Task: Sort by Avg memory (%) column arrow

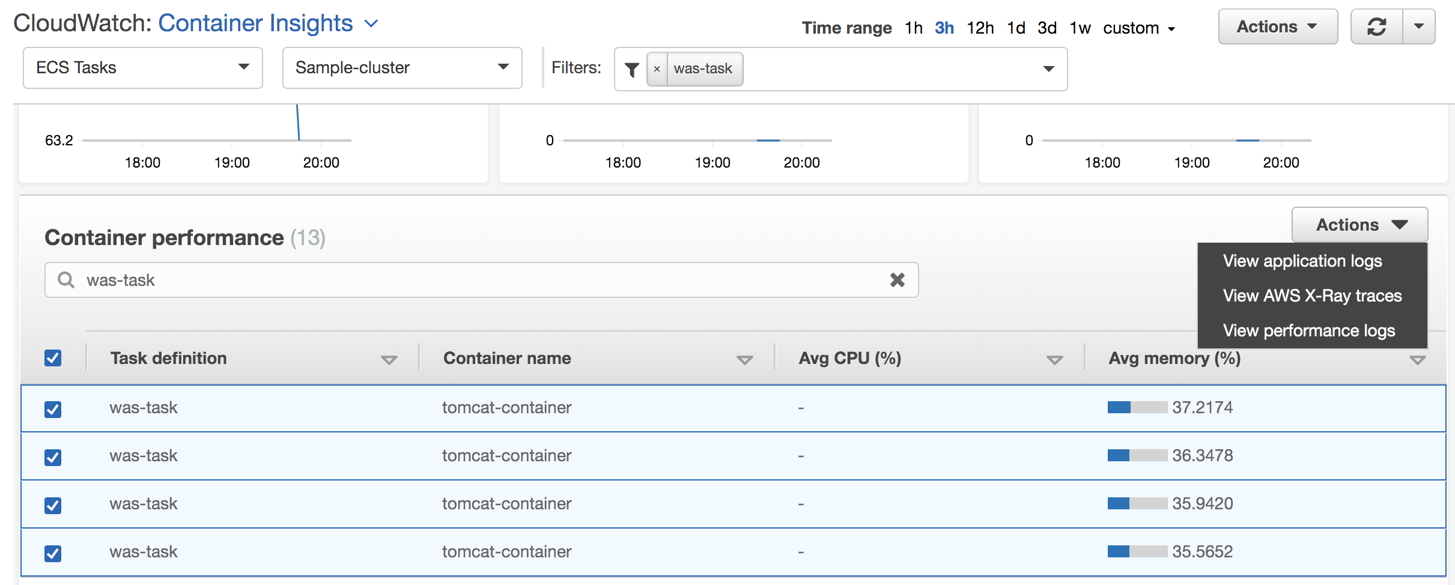Action: tap(1417, 360)
